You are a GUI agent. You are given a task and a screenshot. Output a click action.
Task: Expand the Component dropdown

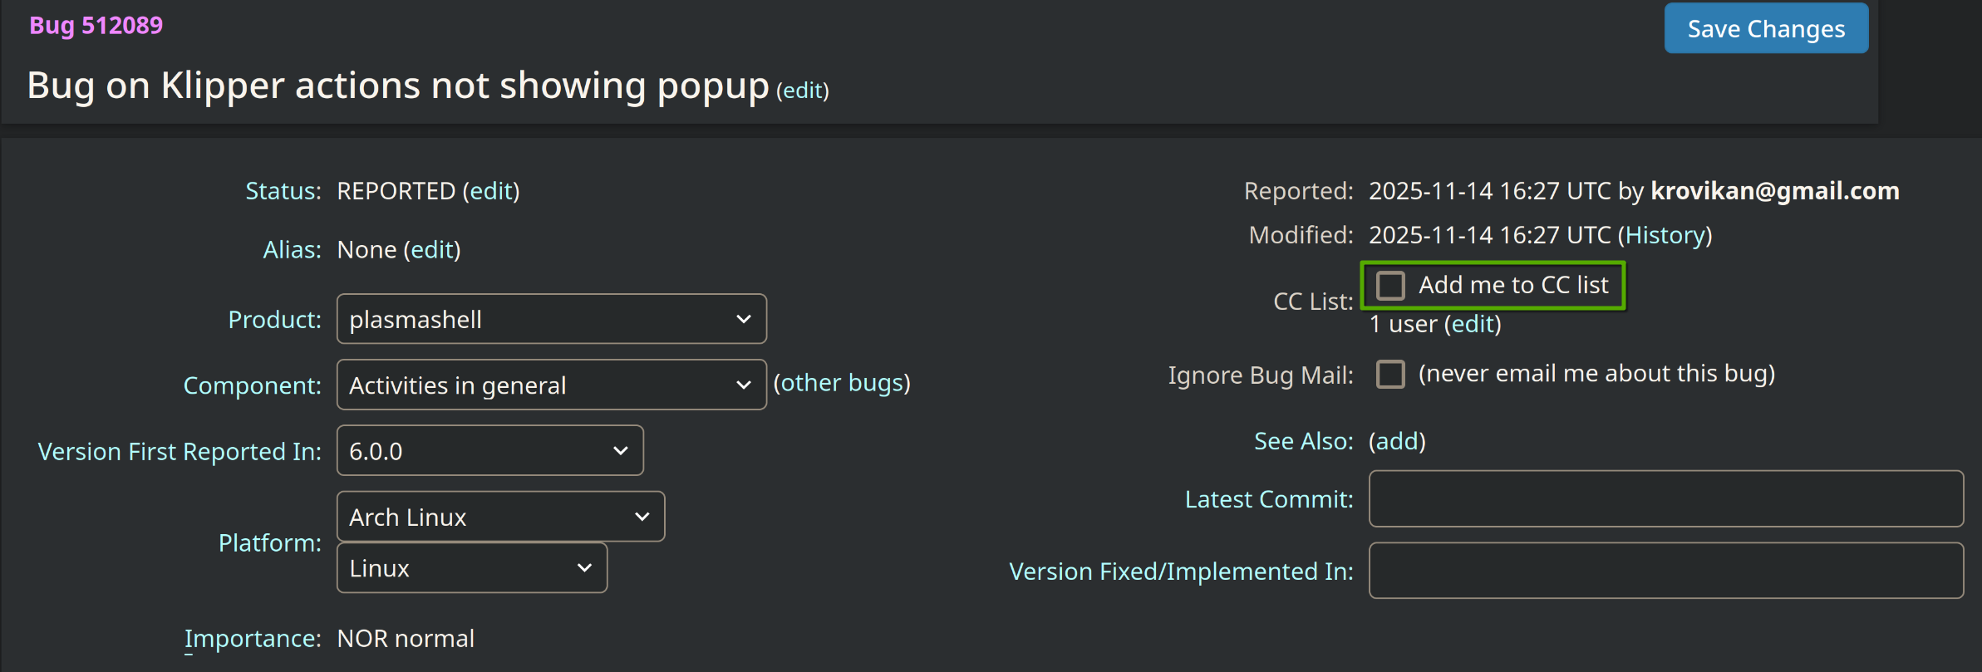[x=551, y=385]
